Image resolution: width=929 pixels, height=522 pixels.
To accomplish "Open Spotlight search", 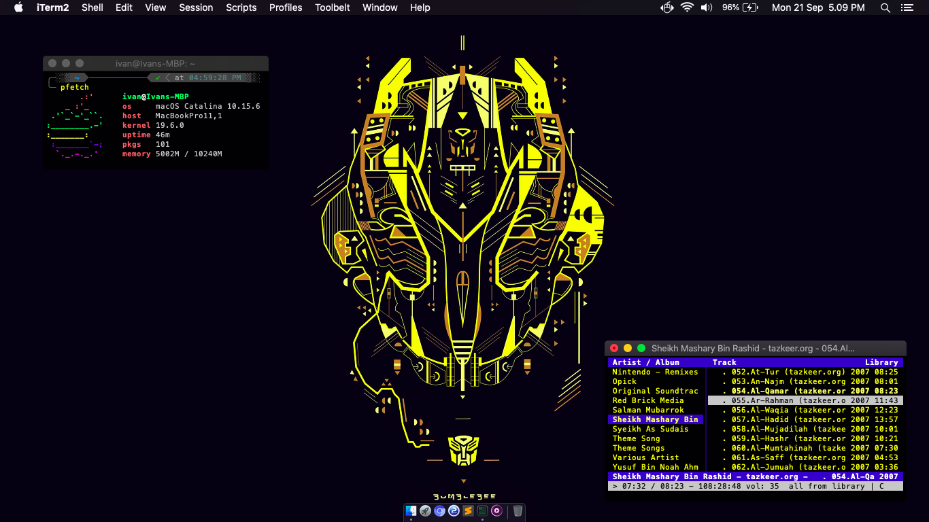I will coord(885,7).
